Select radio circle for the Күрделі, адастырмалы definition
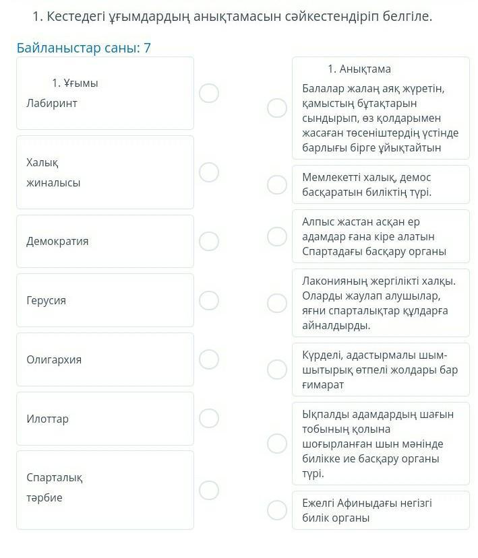Viewport: 478px width, 558px height. pos(277,370)
